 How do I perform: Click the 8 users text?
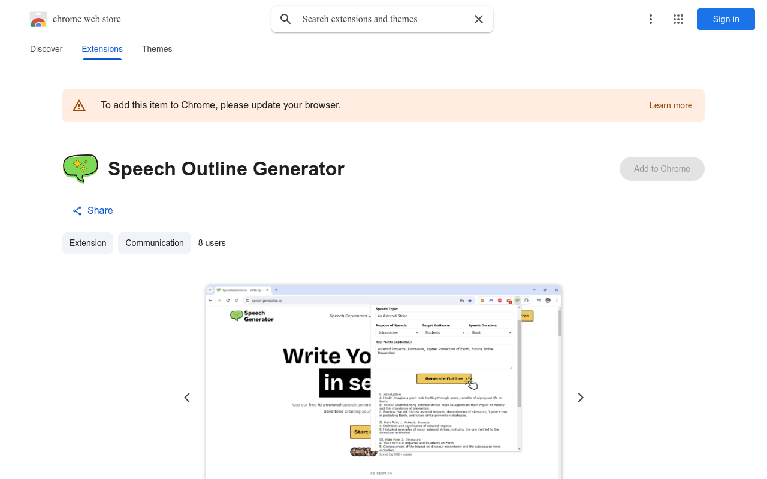click(212, 243)
